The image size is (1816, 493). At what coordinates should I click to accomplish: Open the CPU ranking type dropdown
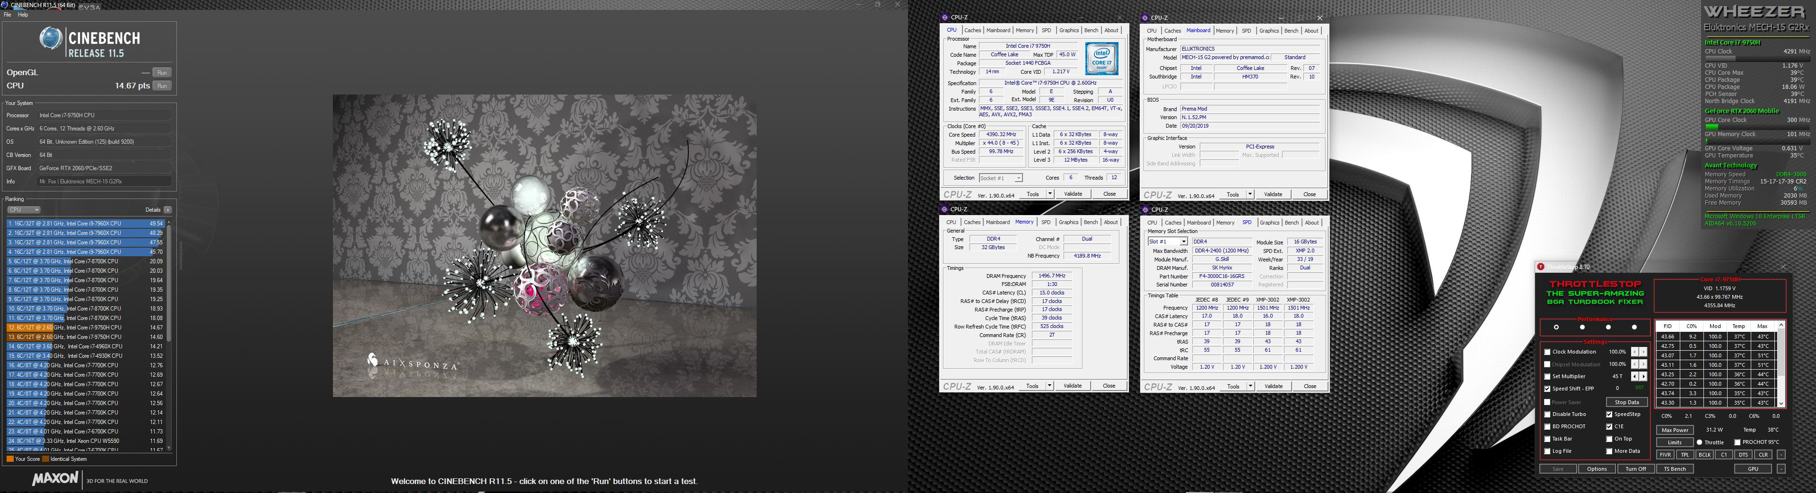click(24, 210)
